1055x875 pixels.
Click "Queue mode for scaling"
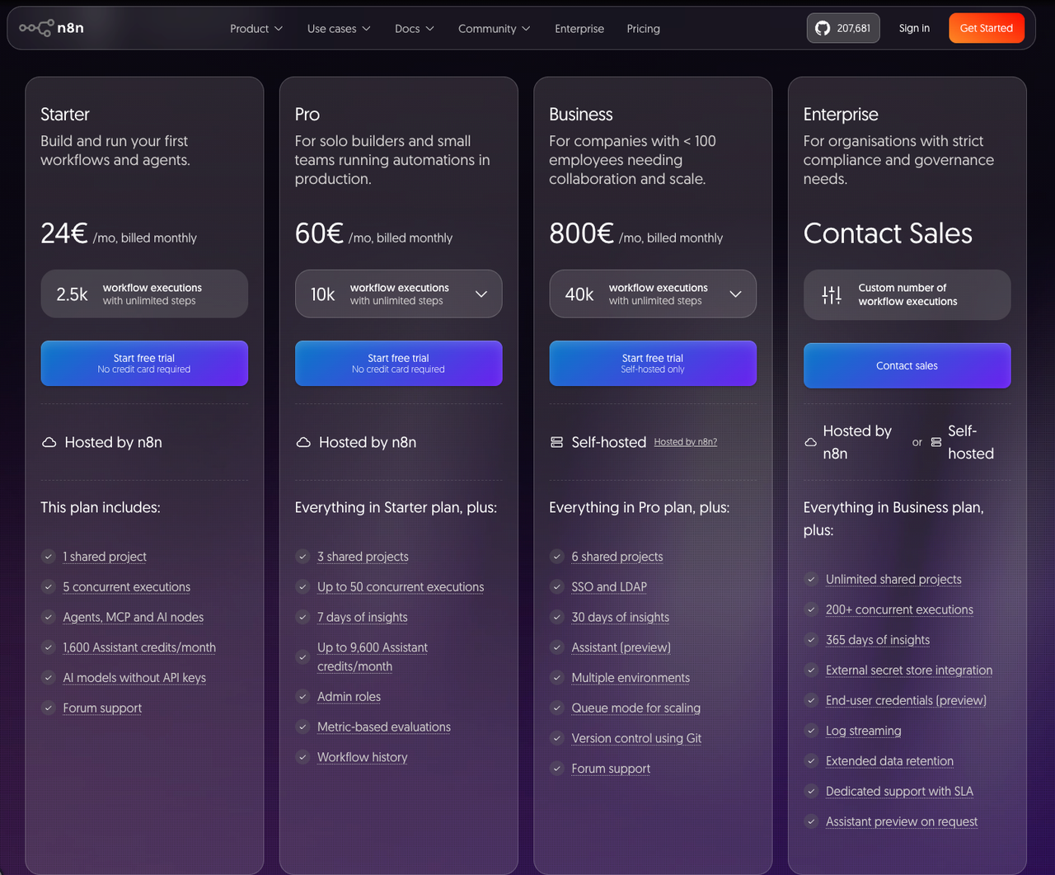(636, 708)
